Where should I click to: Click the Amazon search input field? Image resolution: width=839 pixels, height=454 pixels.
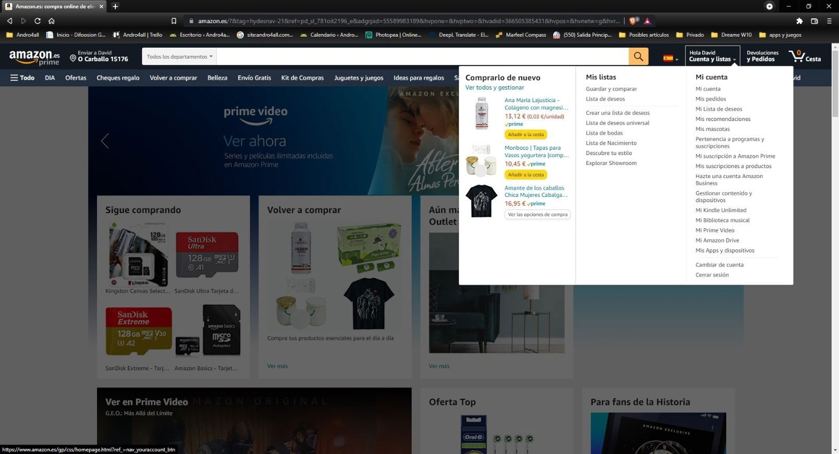pyautogui.click(x=422, y=57)
